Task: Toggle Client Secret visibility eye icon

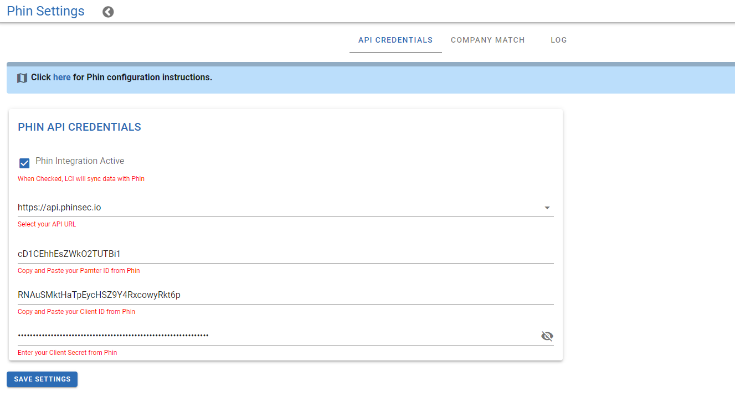Action: 547,336
